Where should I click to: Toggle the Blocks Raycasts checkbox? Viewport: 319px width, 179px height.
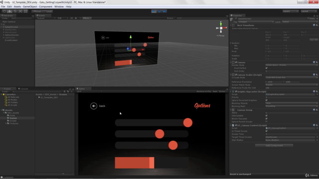point(266,118)
